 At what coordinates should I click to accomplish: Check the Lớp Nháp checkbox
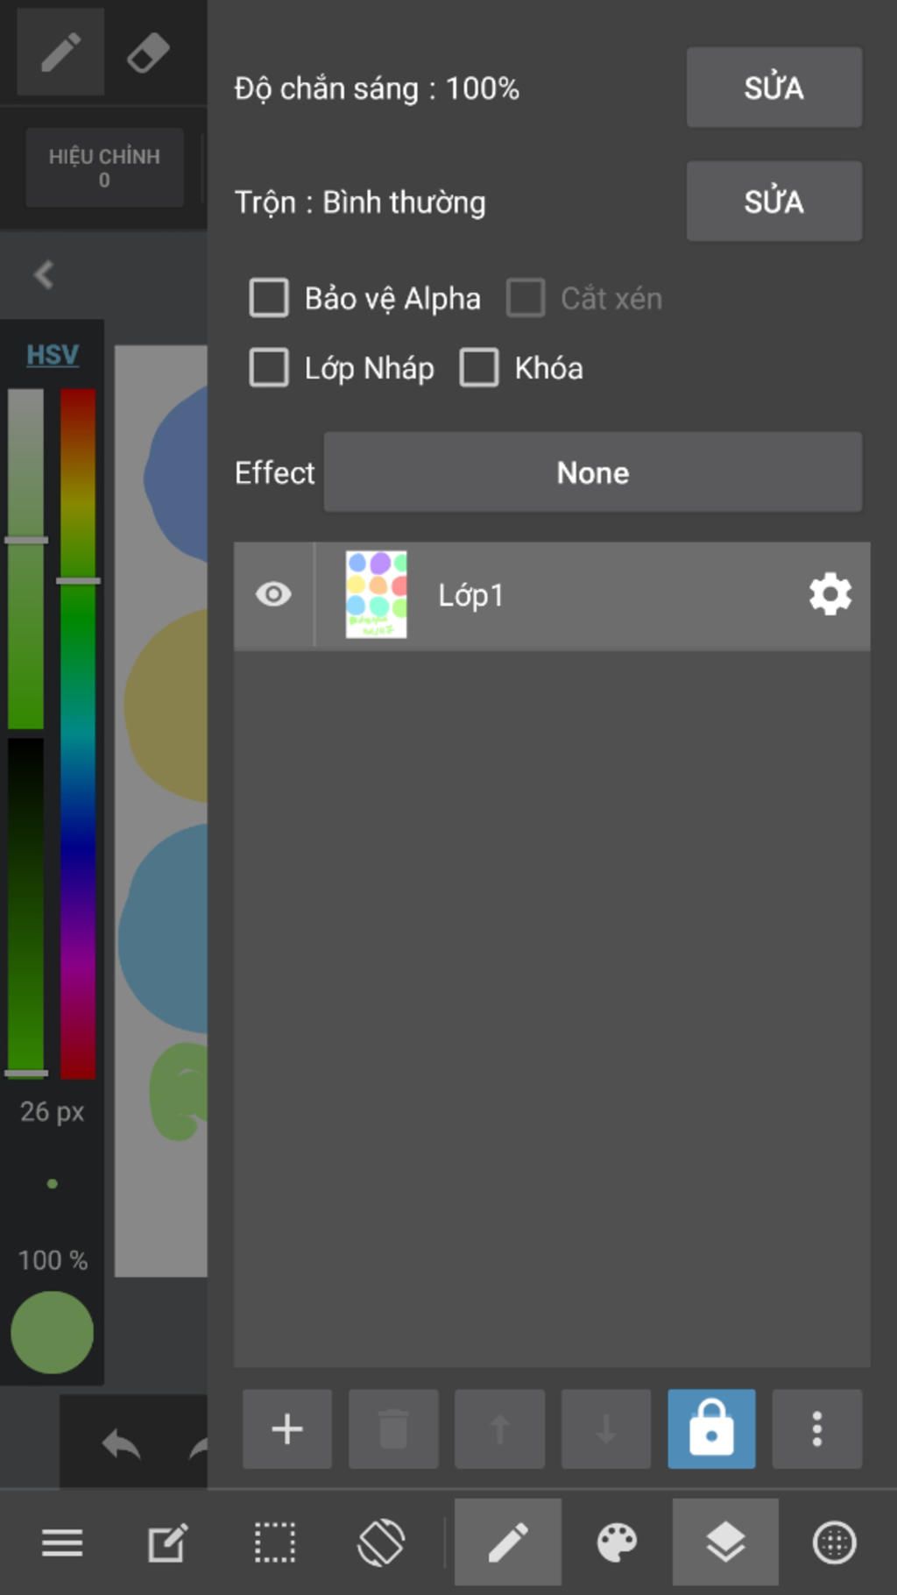[269, 367]
